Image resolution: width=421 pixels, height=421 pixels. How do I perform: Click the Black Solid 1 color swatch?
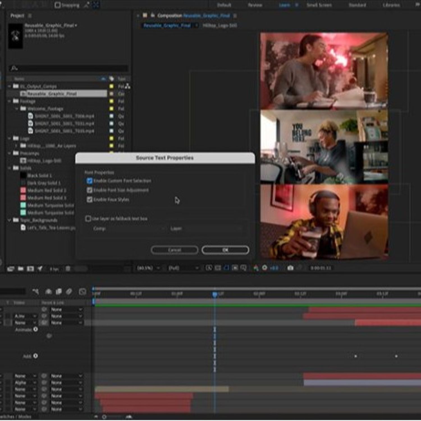point(23,175)
